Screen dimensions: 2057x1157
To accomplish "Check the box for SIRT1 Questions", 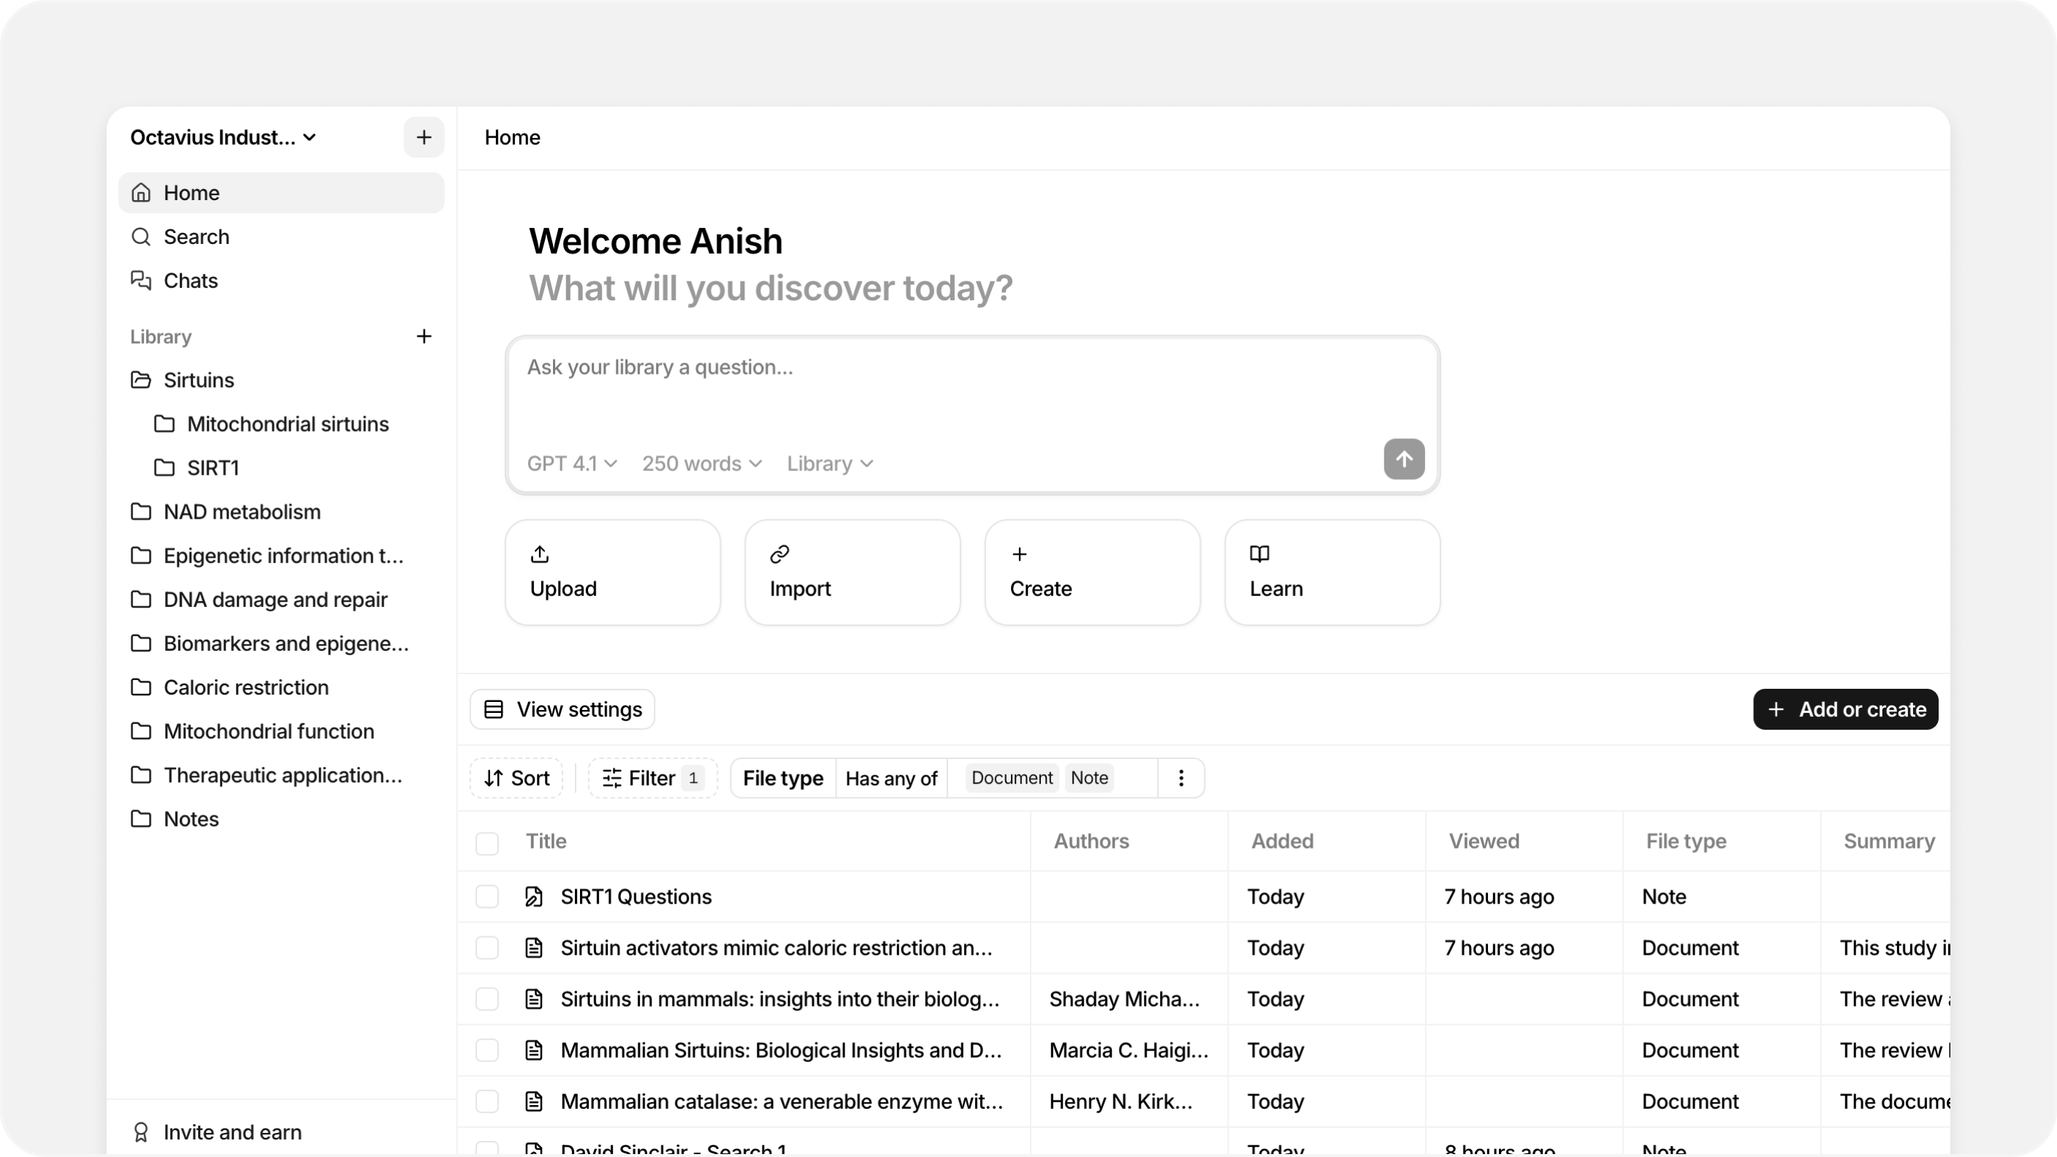I will 487,897.
